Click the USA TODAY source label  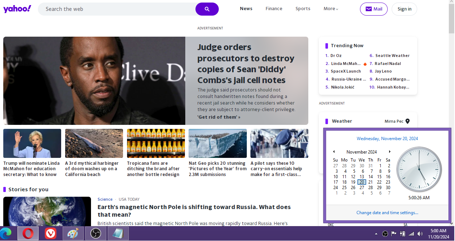pyautogui.click(x=129, y=199)
